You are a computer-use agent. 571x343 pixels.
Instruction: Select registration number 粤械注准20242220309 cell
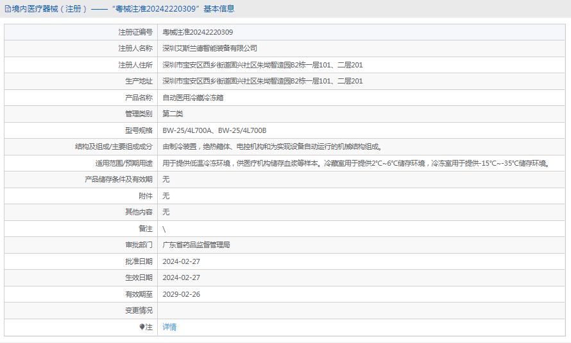point(198,33)
